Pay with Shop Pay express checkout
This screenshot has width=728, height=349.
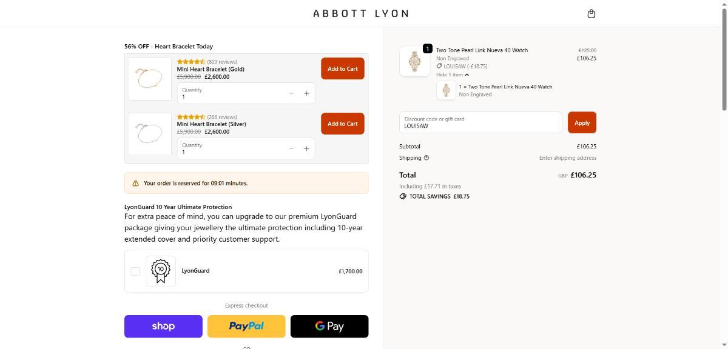point(163,326)
